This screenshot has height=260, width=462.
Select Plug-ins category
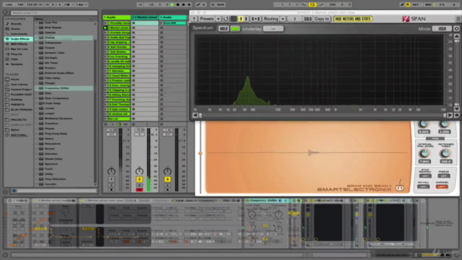[x=17, y=54]
